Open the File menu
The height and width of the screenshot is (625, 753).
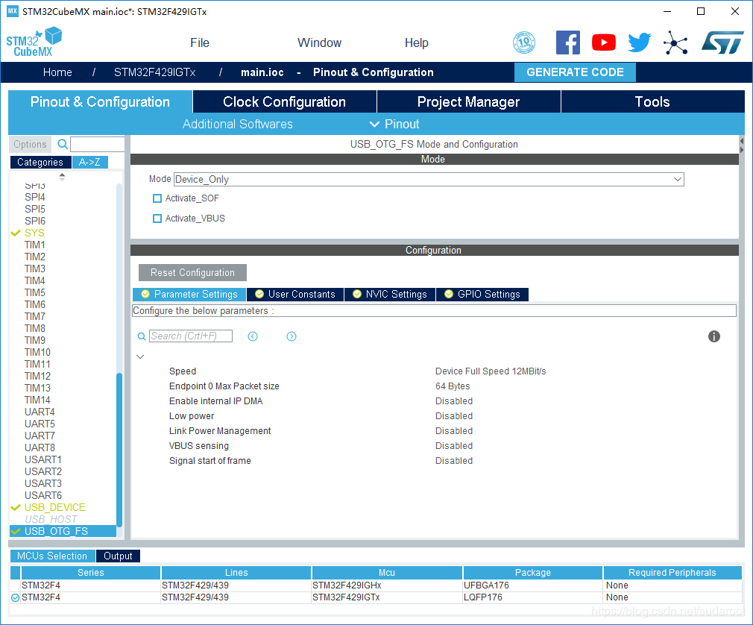(x=200, y=43)
